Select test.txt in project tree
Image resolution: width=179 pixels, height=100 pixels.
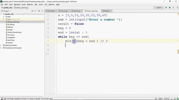click(10, 42)
